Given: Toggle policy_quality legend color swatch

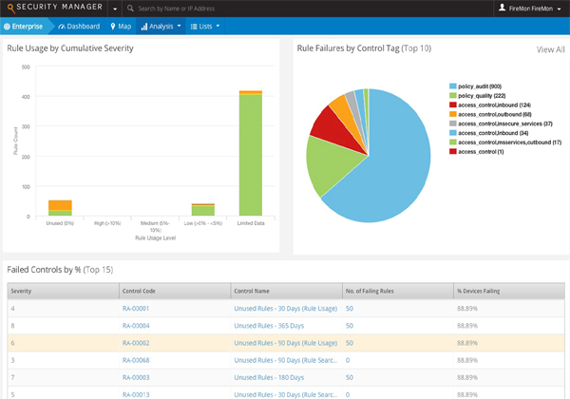Looking at the screenshot, I should coord(452,96).
